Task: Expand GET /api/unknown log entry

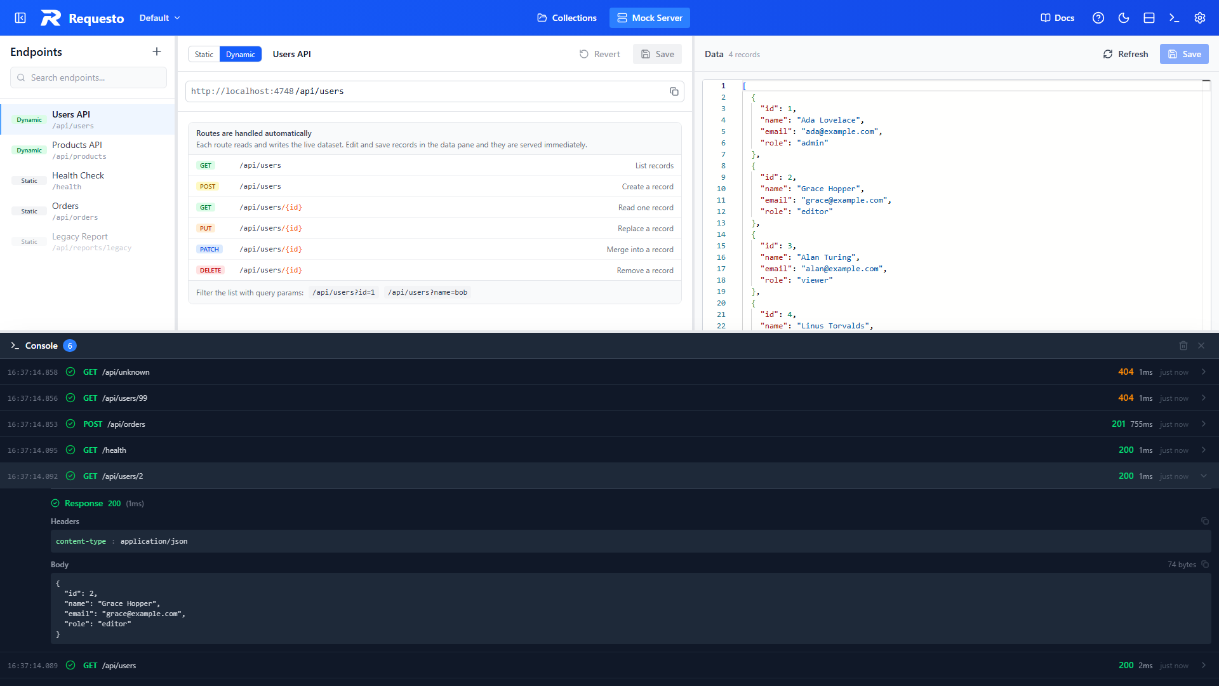Action: tap(609, 372)
